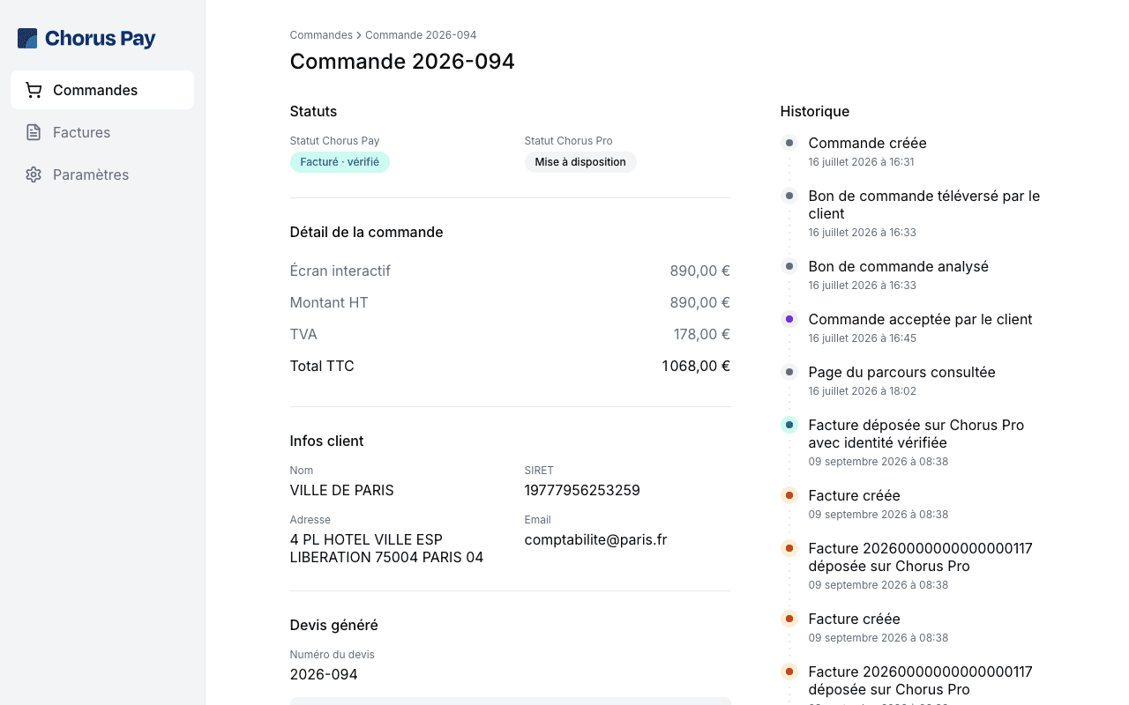
Task: Click 'Commande acceptée par le client' history entry
Action: point(920,319)
